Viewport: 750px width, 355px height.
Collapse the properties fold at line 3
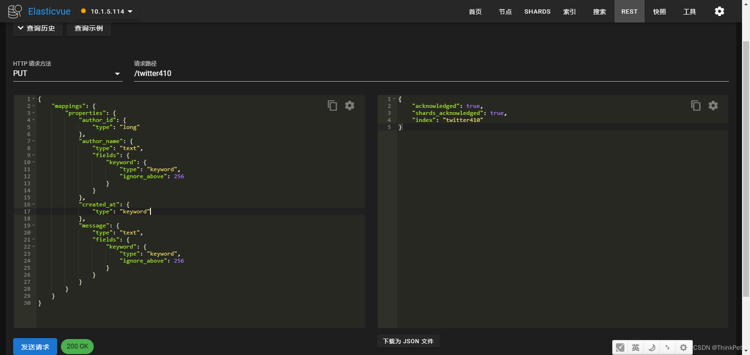click(x=34, y=113)
